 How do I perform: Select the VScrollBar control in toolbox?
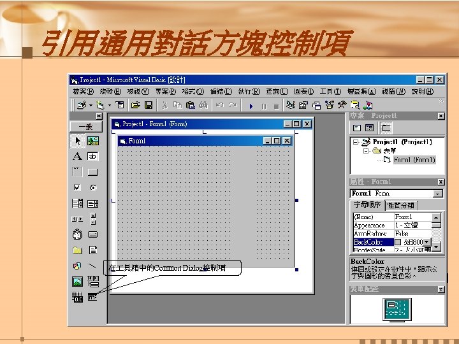click(93, 219)
